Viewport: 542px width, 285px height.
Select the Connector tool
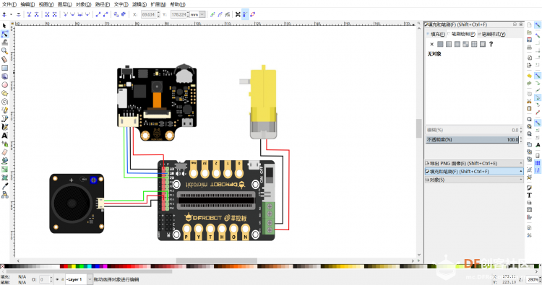(4, 195)
